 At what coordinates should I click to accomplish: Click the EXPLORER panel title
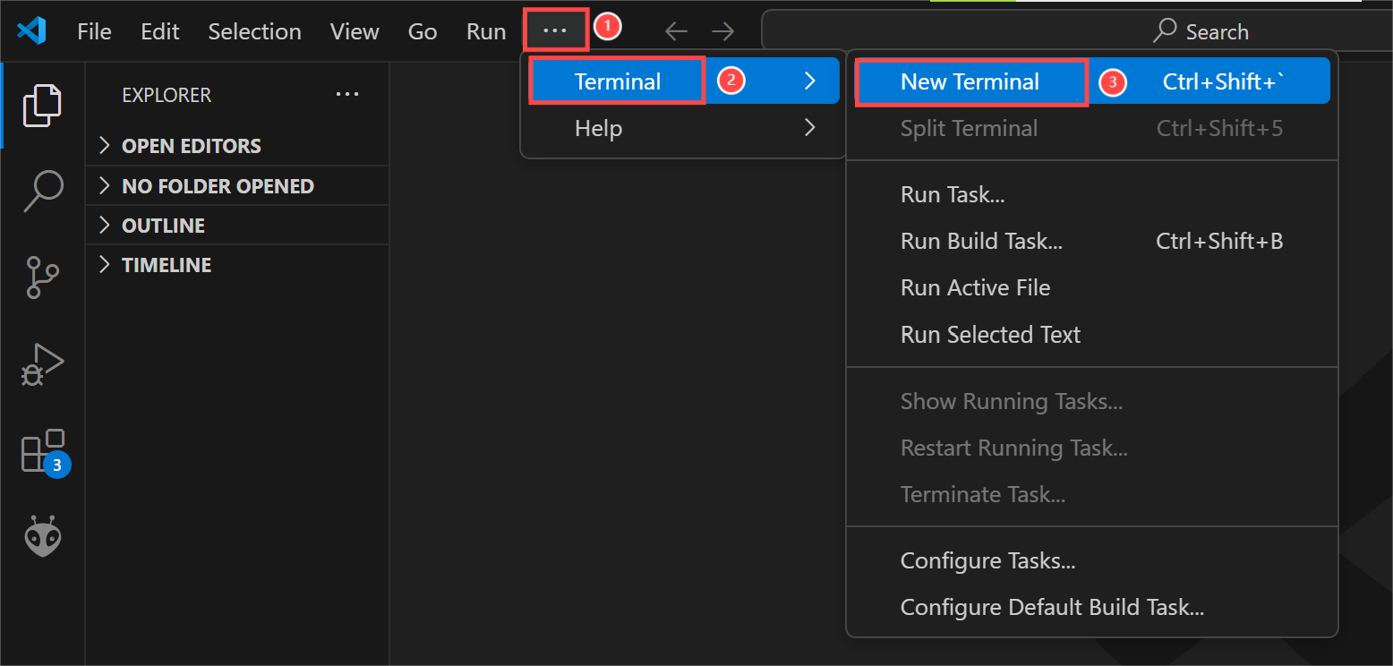167,94
